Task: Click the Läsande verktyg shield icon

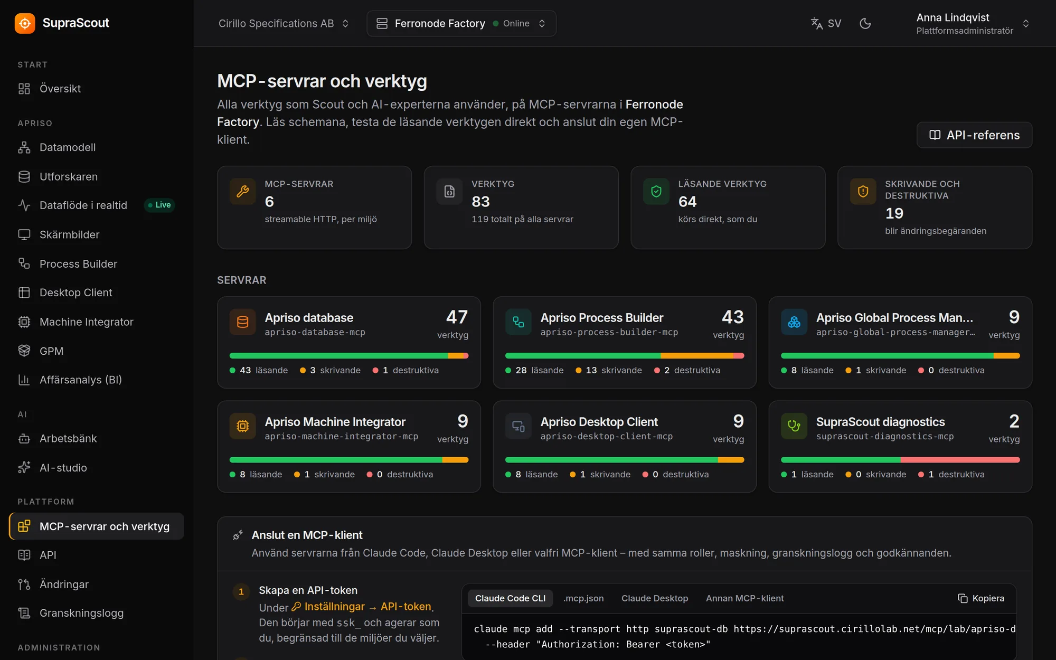Action: pos(656,191)
